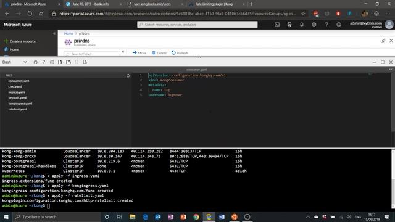Click the Move button on privdns
This screenshot has height=222, width=395.
(x=139, y=53)
